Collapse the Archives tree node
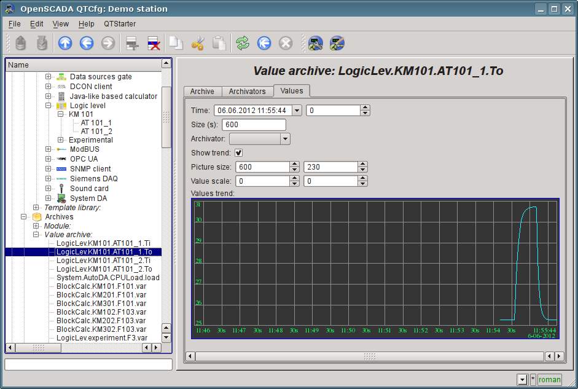 [23, 217]
